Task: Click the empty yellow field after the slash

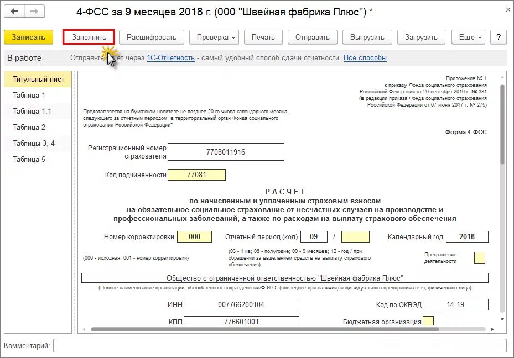Action: coord(355,236)
